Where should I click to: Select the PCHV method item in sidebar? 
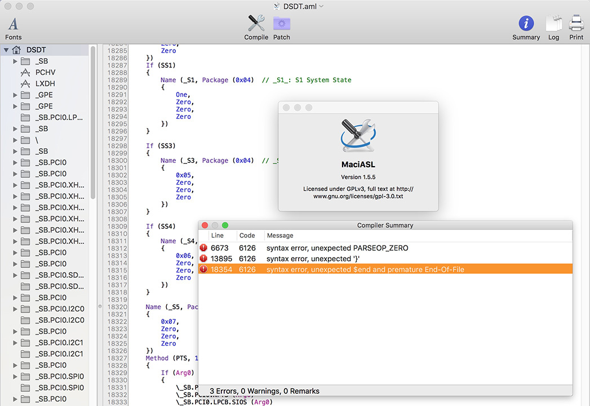tap(45, 72)
